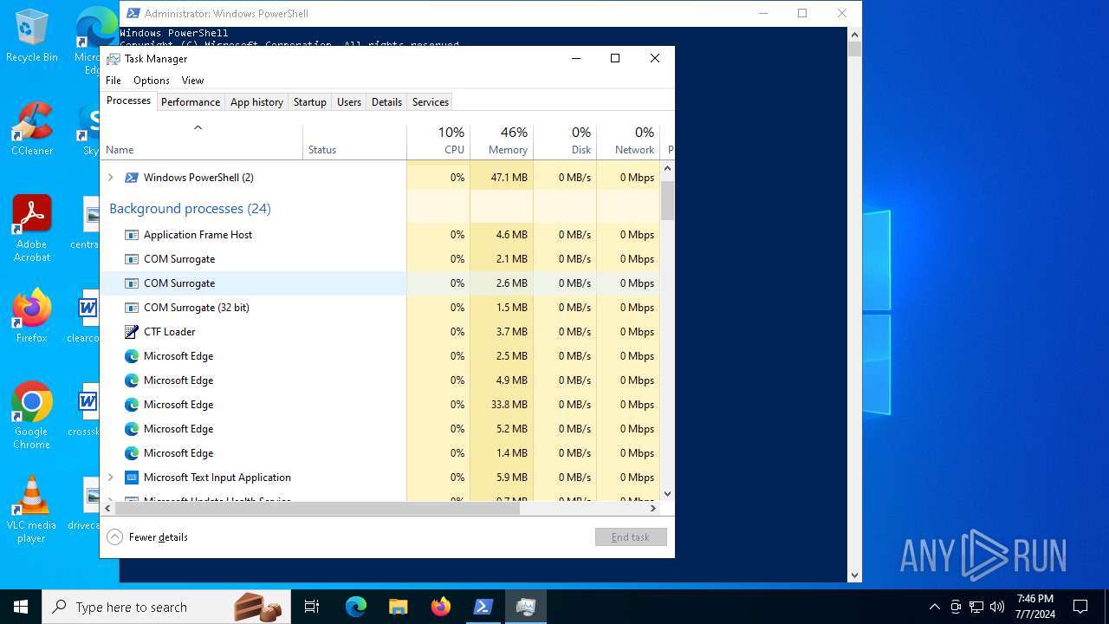Open the Windows Start menu
The height and width of the screenshot is (624, 1109).
click(21, 607)
